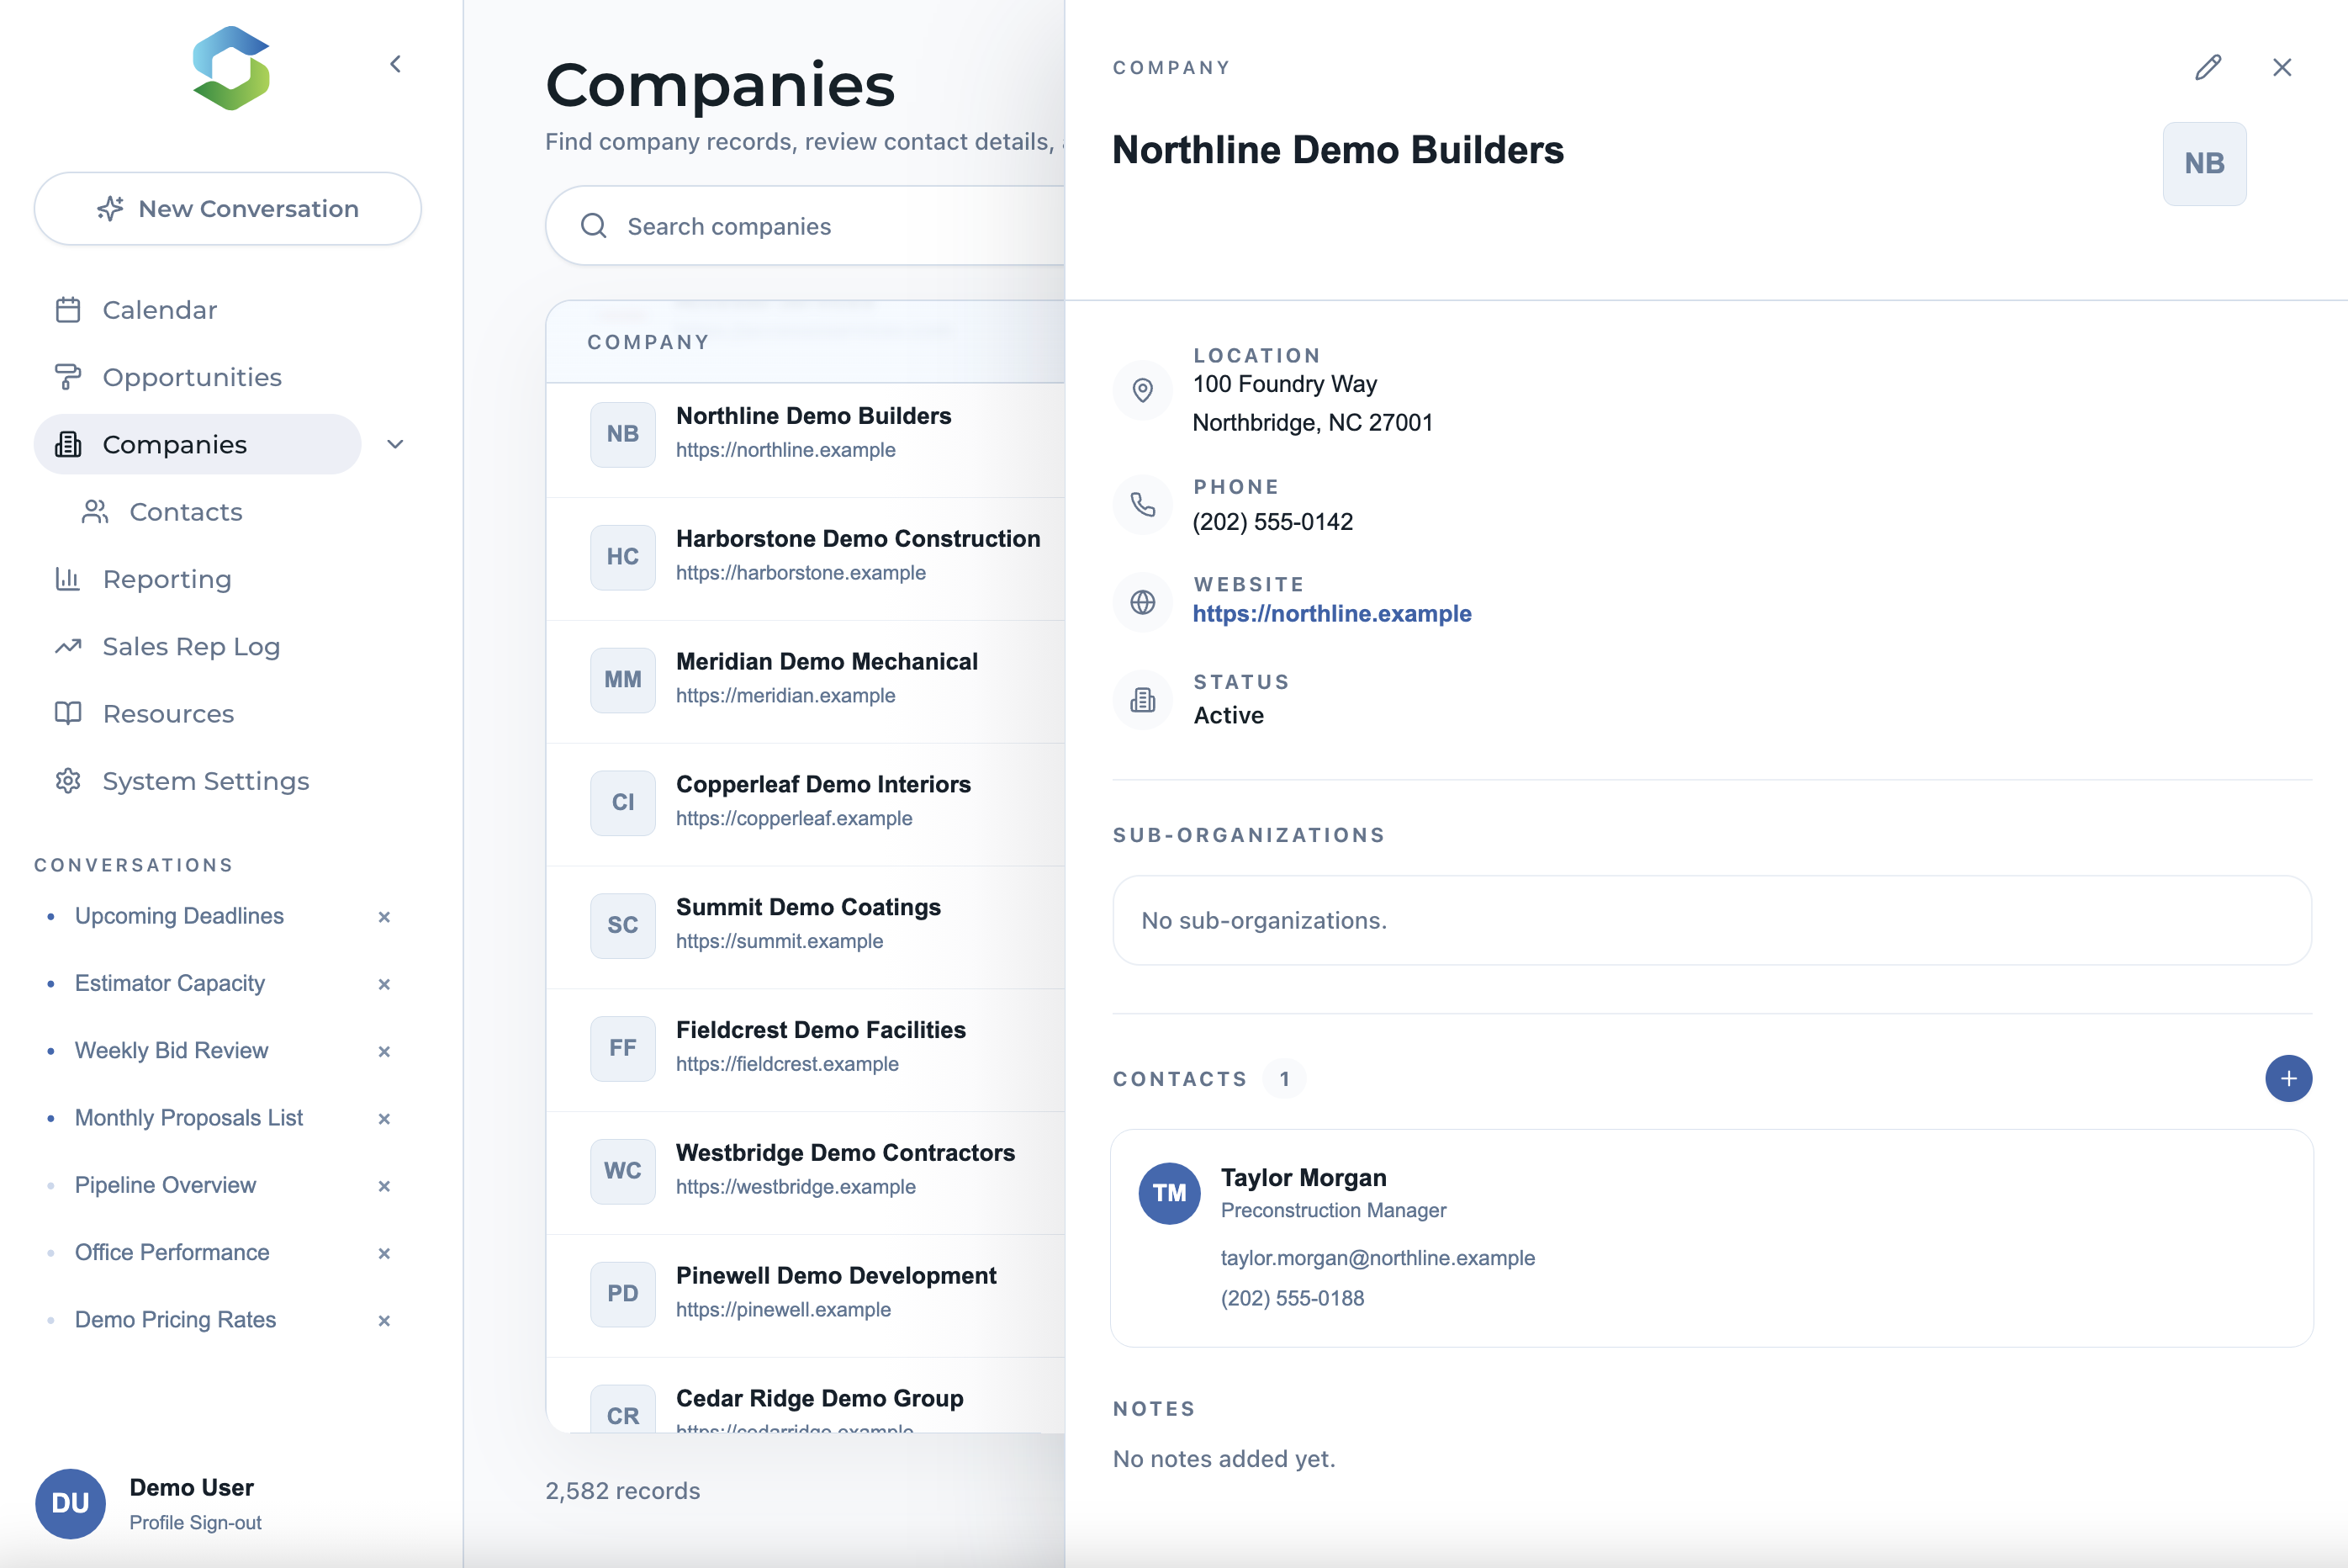Click the Resources book icon
Image resolution: width=2348 pixels, height=1568 pixels.
[68, 713]
